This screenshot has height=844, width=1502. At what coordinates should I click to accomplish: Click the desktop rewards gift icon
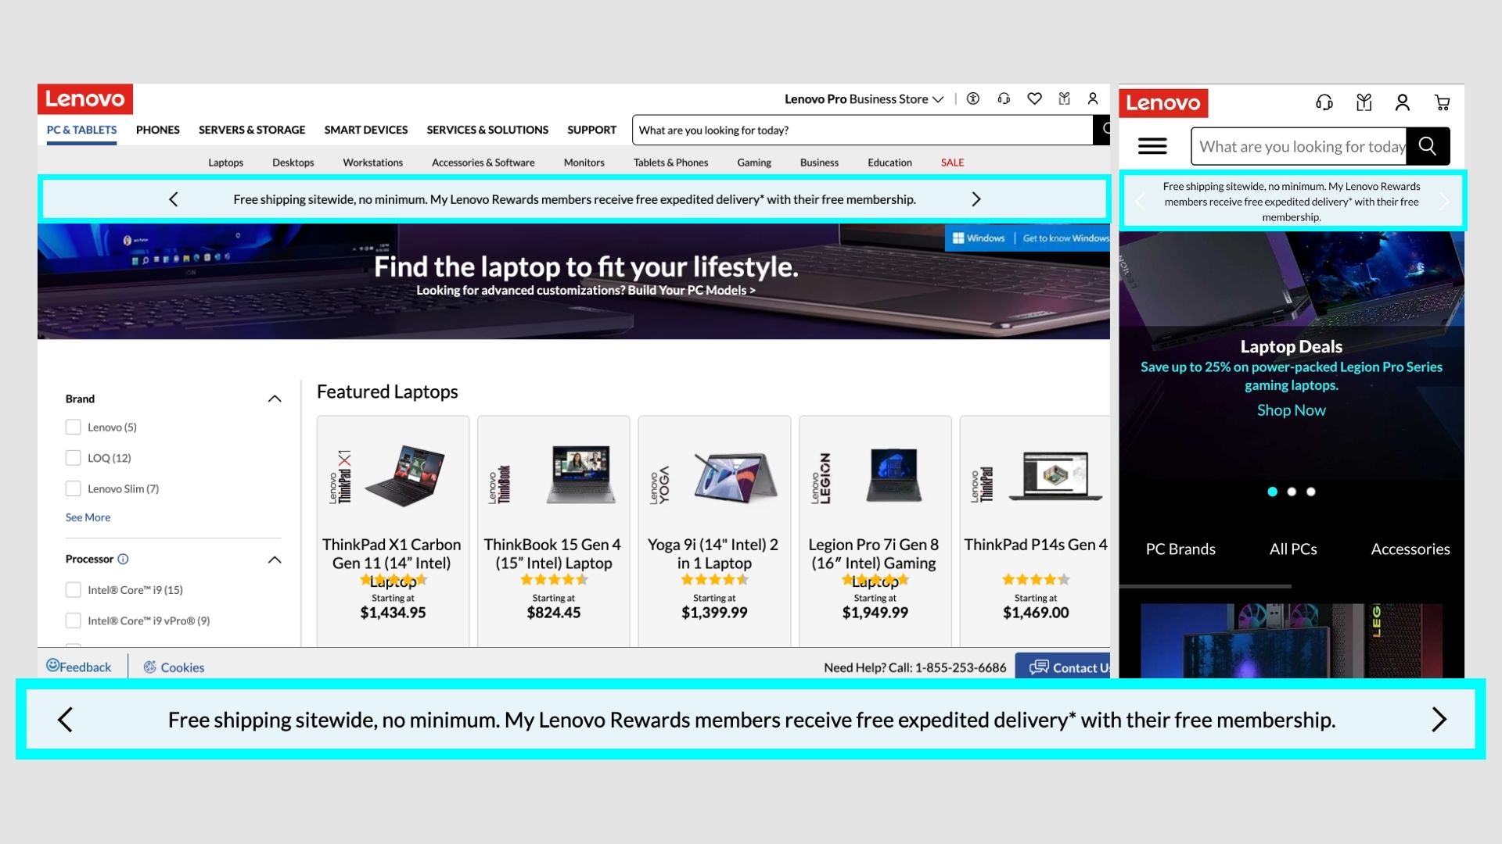[1064, 98]
